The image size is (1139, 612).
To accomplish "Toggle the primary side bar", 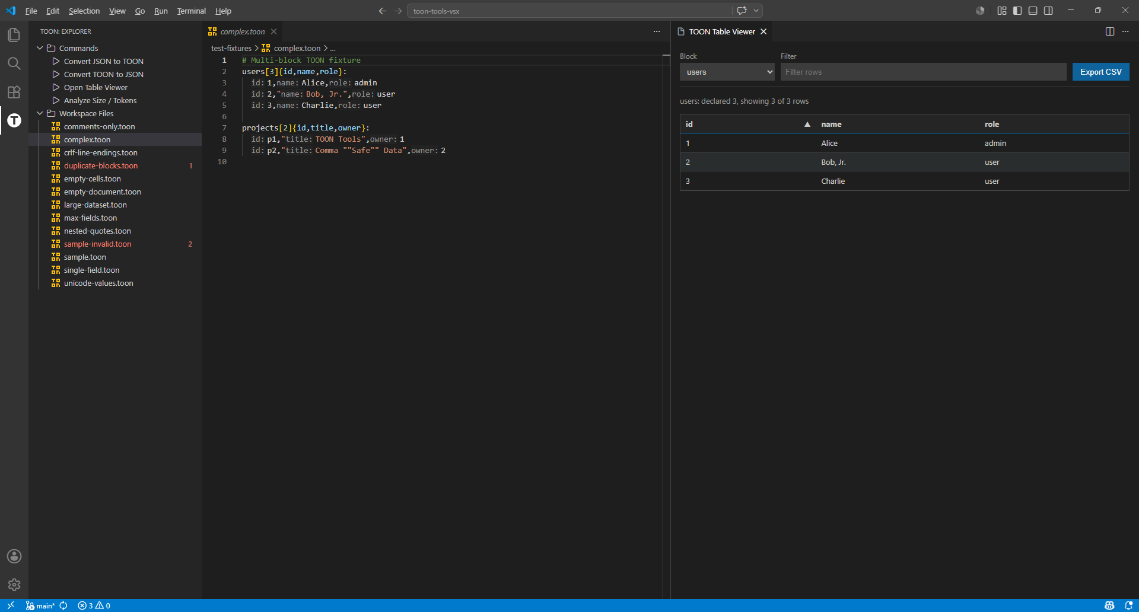I will coord(1017,11).
